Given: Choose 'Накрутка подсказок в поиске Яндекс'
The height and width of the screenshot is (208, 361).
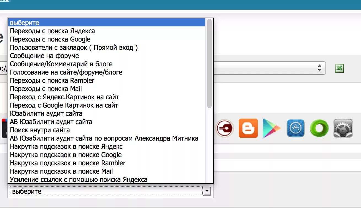Looking at the screenshot, I should (x=107, y=146).
